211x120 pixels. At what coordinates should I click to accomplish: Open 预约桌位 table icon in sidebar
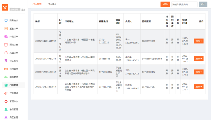pyautogui.click(x=6, y=69)
